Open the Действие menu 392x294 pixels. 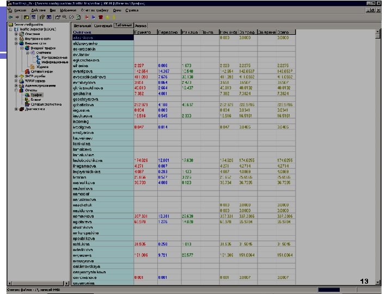pyautogui.click(x=38, y=10)
